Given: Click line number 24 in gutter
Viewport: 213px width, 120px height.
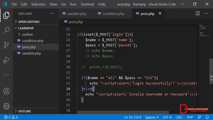Looking at the screenshot, I should point(68,34).
